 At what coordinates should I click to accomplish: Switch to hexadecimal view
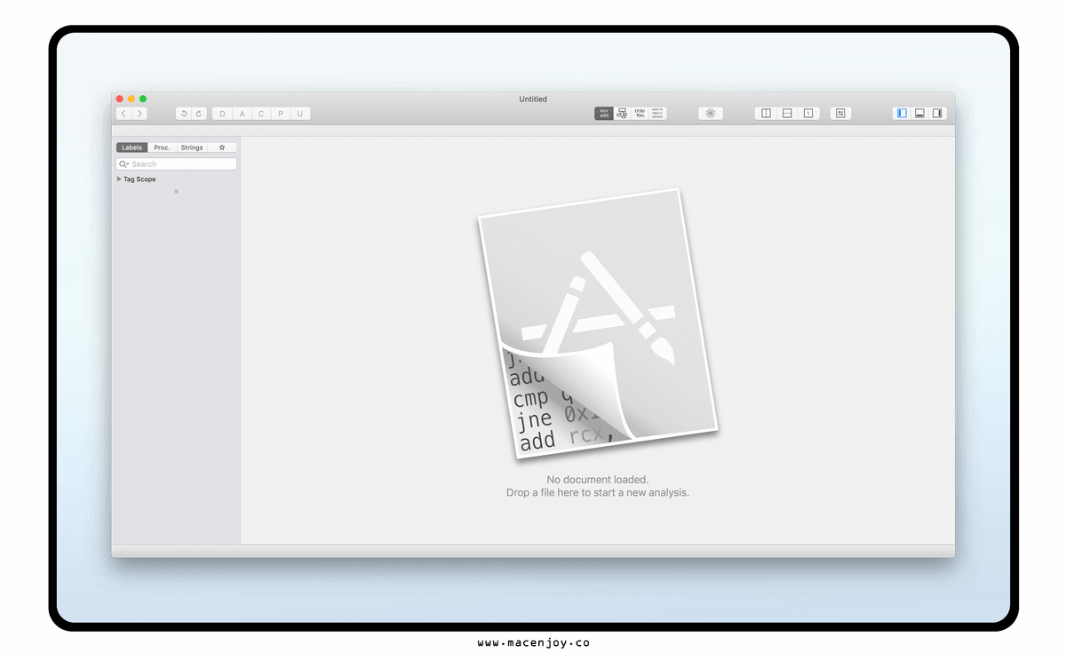tap(657, 114)
